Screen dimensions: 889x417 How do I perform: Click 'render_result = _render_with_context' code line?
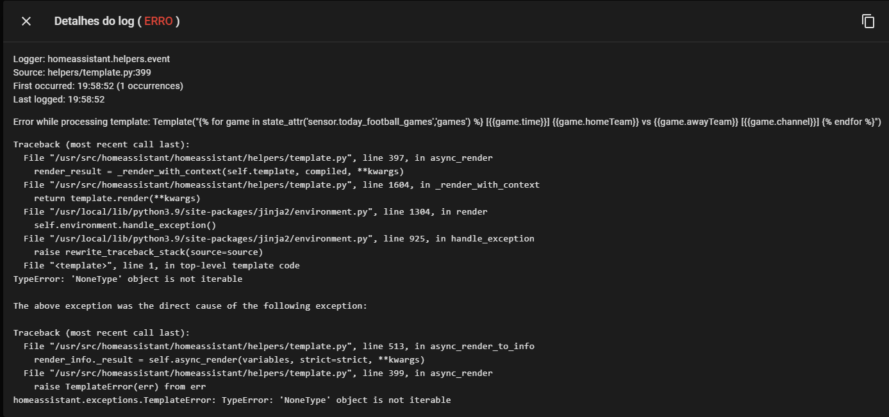pyautogui.click(x=219, y=171)
